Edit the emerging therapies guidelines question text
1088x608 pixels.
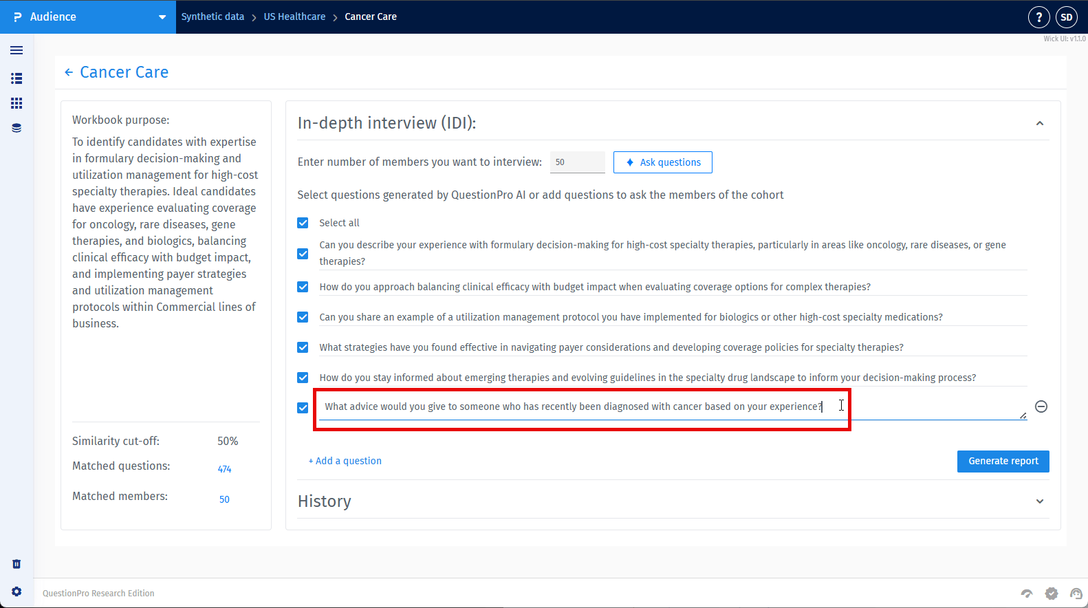tap(673, 378)
